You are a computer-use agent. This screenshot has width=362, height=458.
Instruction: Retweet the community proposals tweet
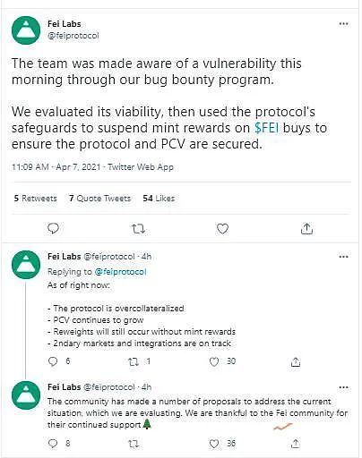pyautogui.click(x=134, y=444)
